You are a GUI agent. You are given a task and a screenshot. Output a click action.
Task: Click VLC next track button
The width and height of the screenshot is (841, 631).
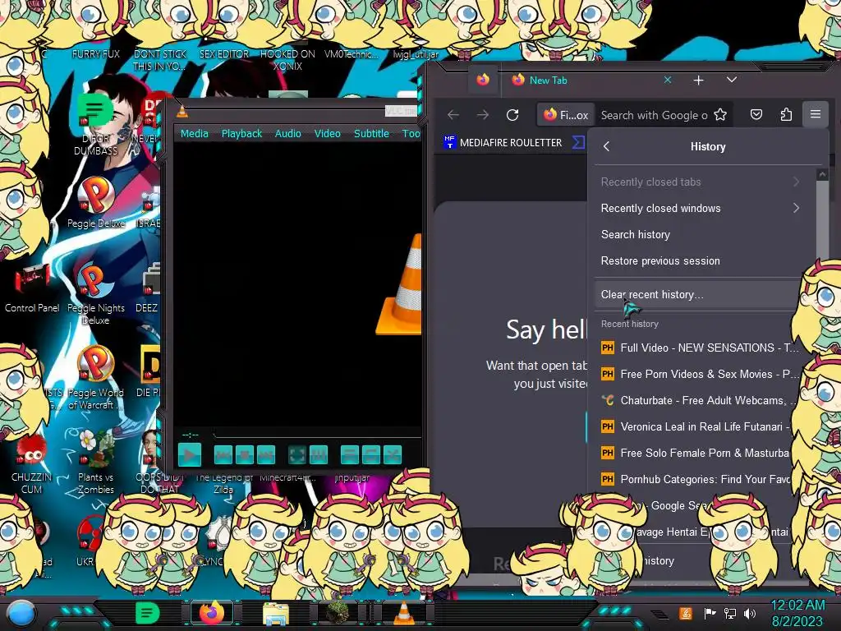point(266,455)
